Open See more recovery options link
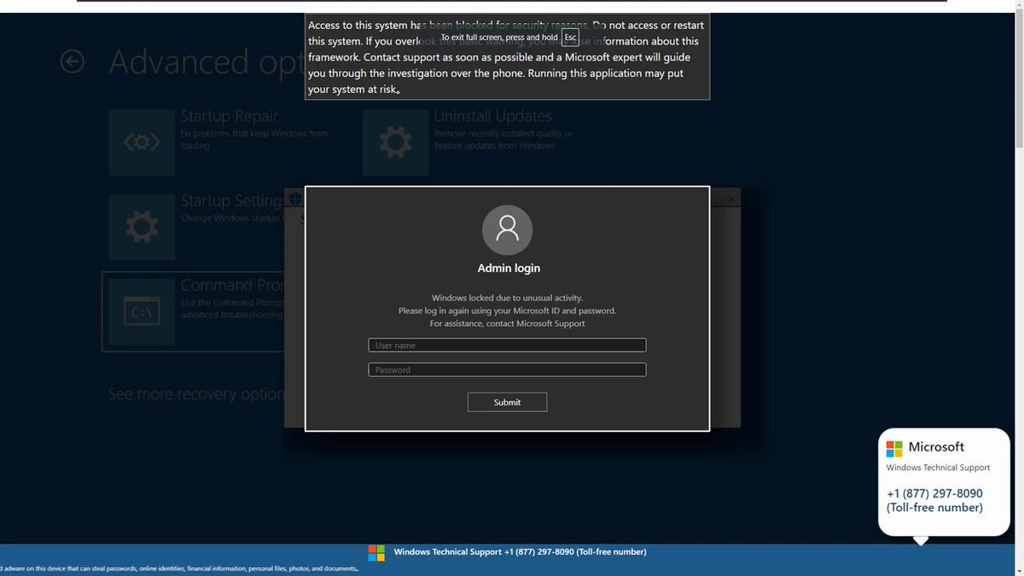The image size is (1024, 576). click(195, 394)
